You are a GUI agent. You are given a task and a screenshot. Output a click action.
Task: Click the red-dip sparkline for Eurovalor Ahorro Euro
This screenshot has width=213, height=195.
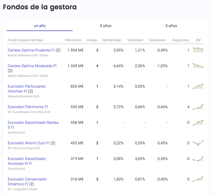click(x=198, y=143)
